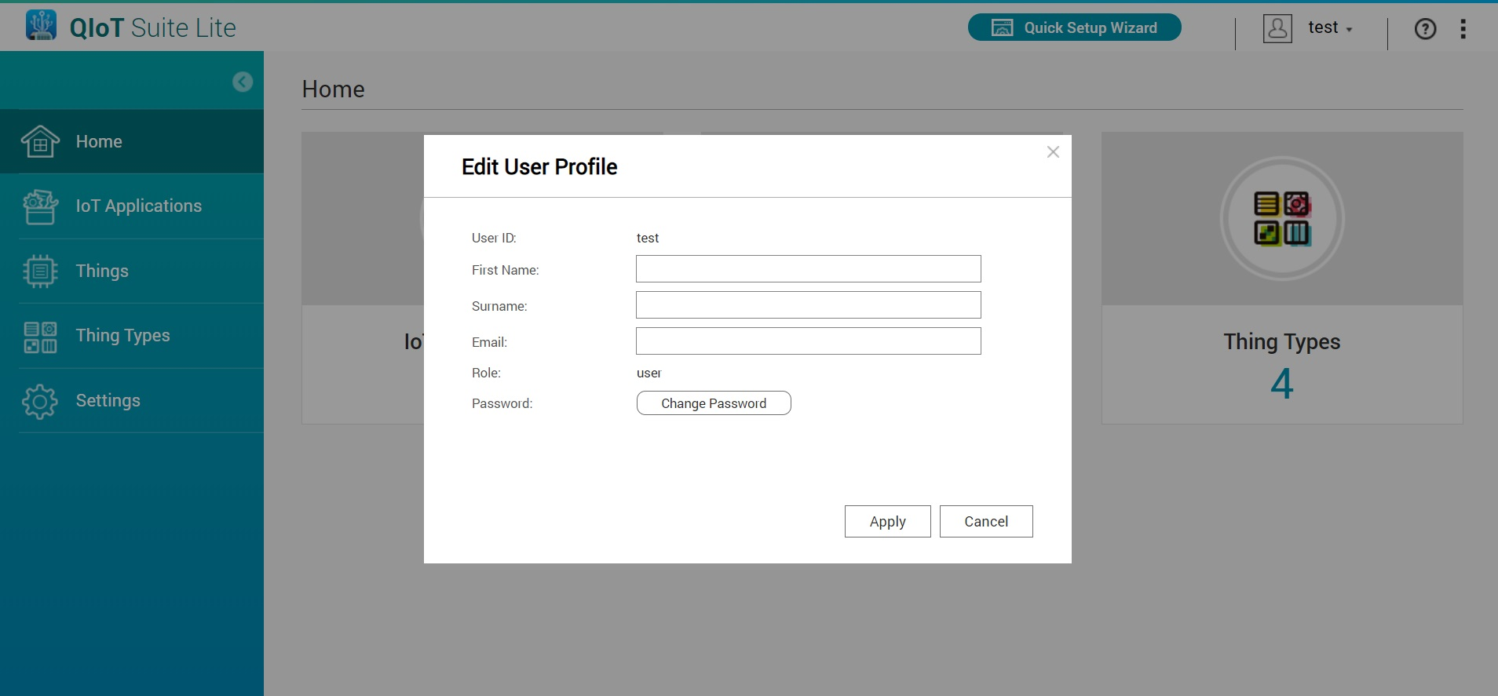1498x696 pixels.
Task: Click the user avatar icon
Action: tap(1277, 28)
